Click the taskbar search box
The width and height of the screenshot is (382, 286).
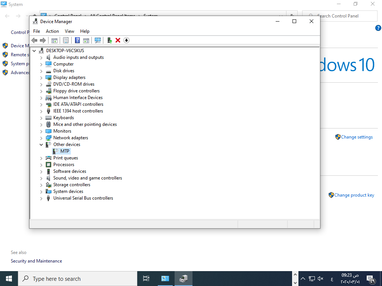[x=78, y=279]
